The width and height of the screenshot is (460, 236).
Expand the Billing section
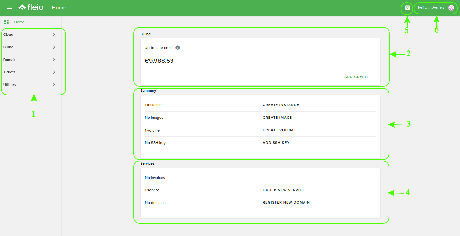pos(29,47)
